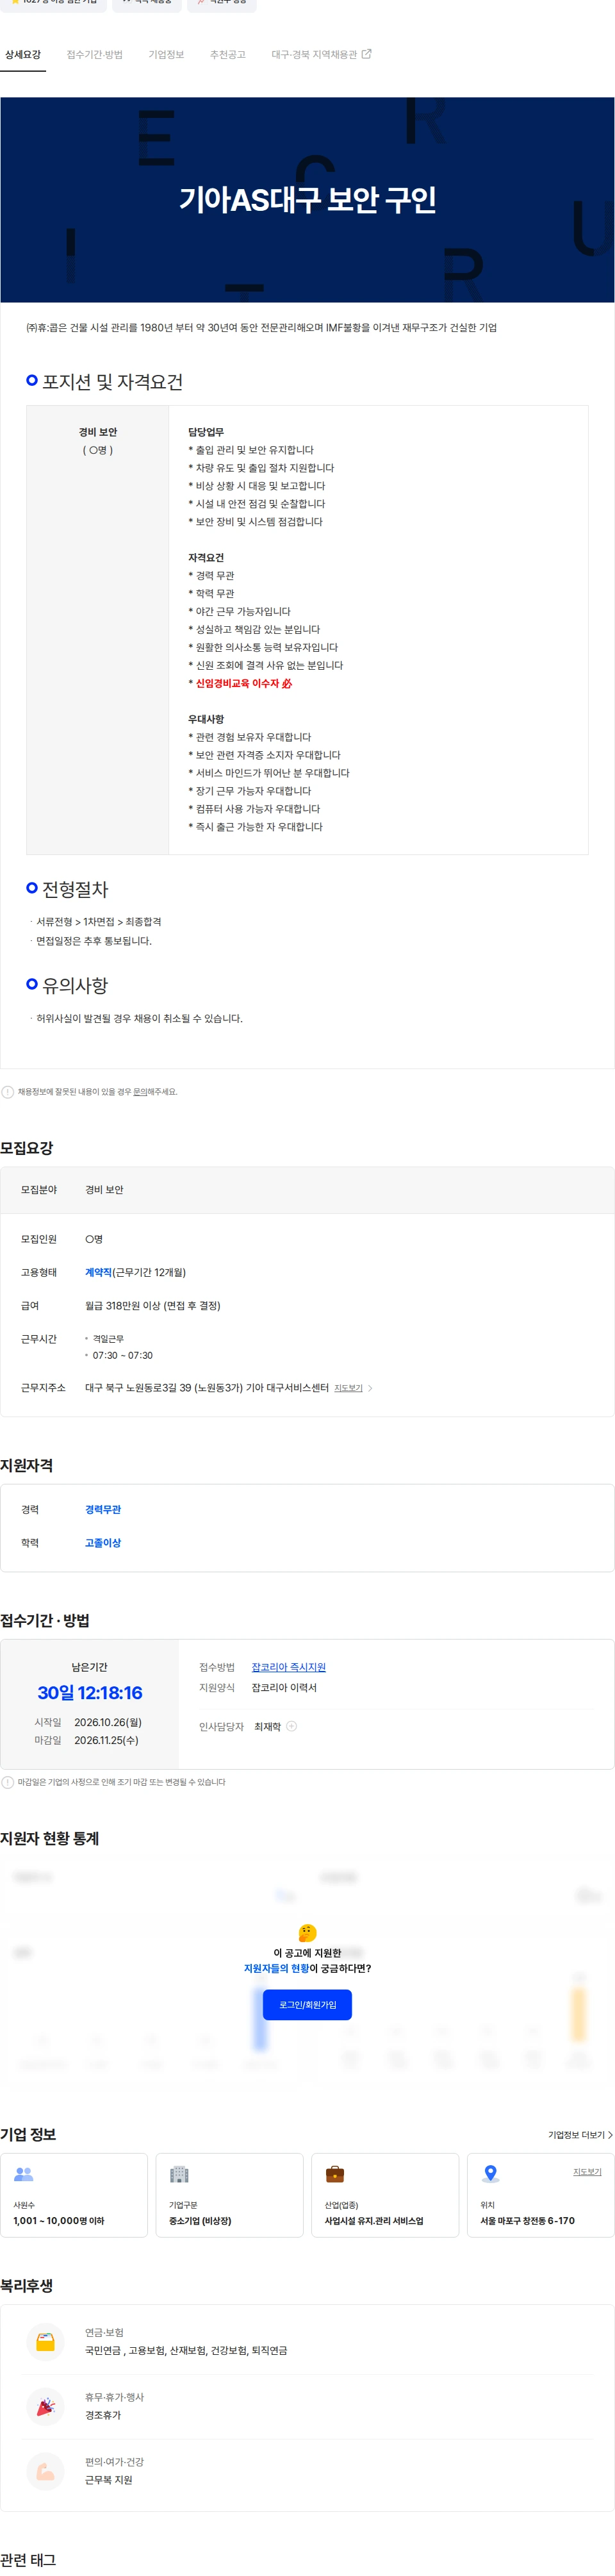This screenshot has height=2576, width=615.
Task: Click the 고졸이상 education link
Action: [x=103, y=1542]
